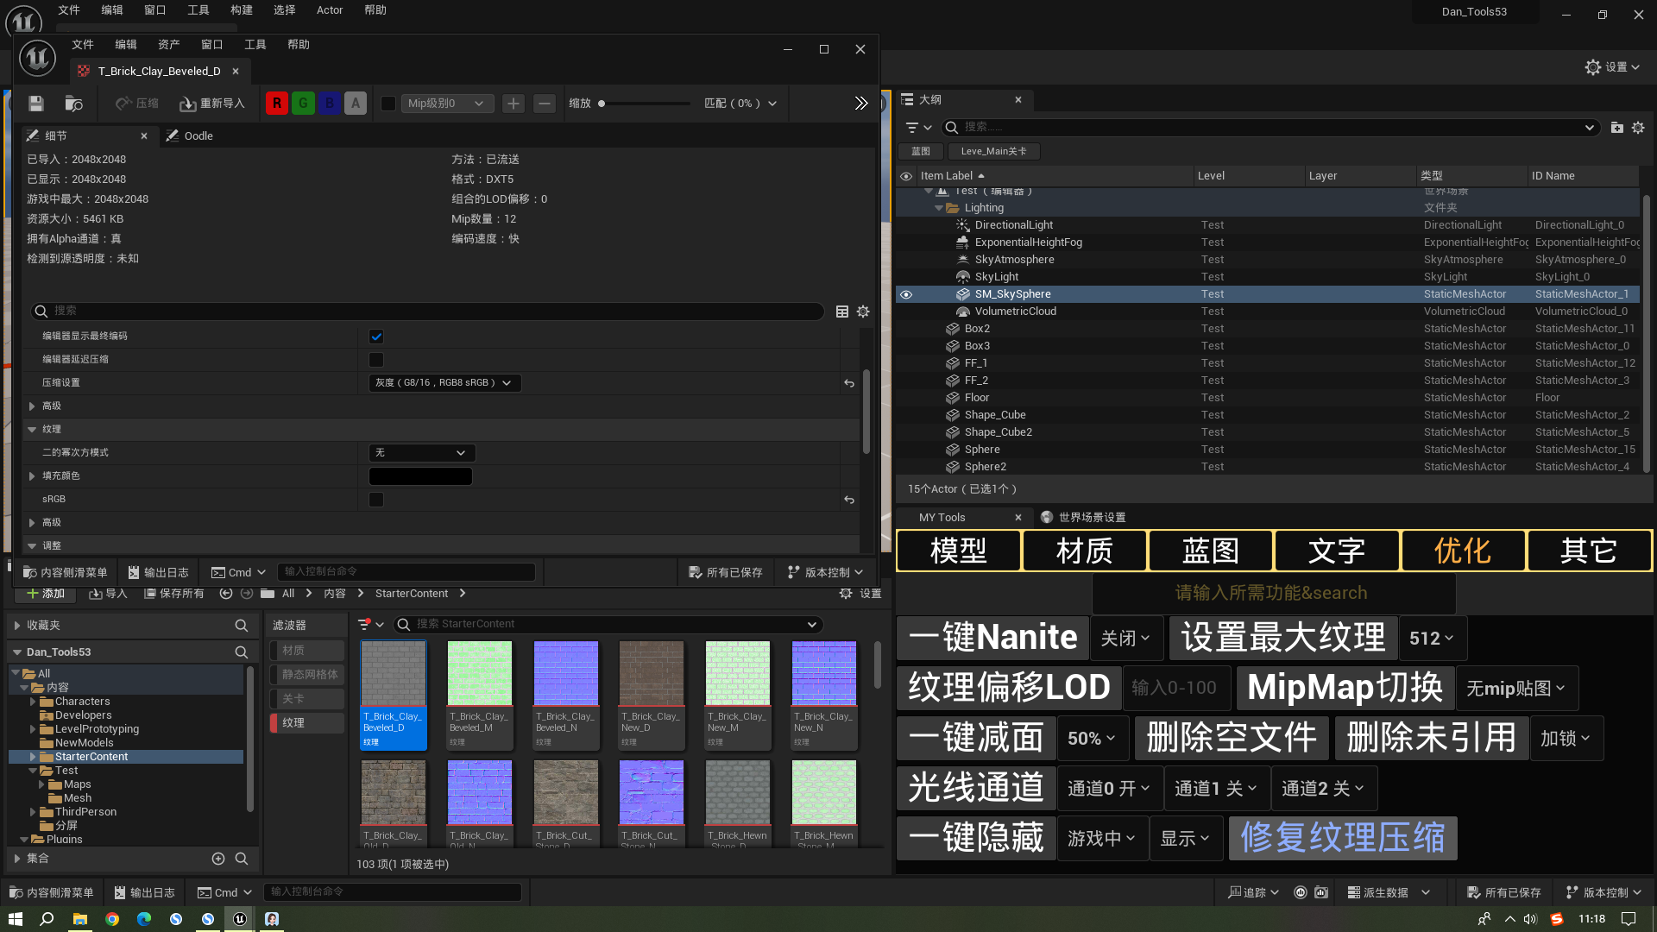Viewport: 1657px width, 932px height.
Task: Pick the 填充颜色 black color swatch
Action: point(420,476)
